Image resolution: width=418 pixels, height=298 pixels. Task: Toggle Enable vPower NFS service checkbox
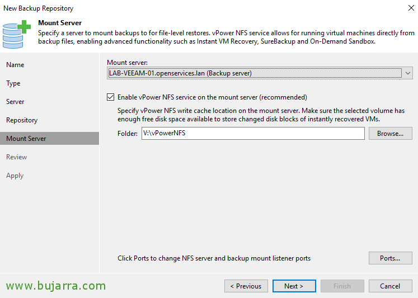pyautogui.click(x=111, y=97)
